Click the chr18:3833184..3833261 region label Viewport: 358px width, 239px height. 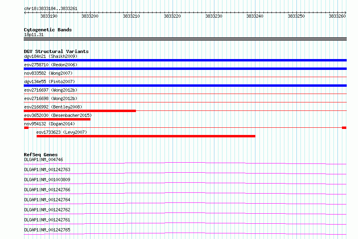[51, 9]
